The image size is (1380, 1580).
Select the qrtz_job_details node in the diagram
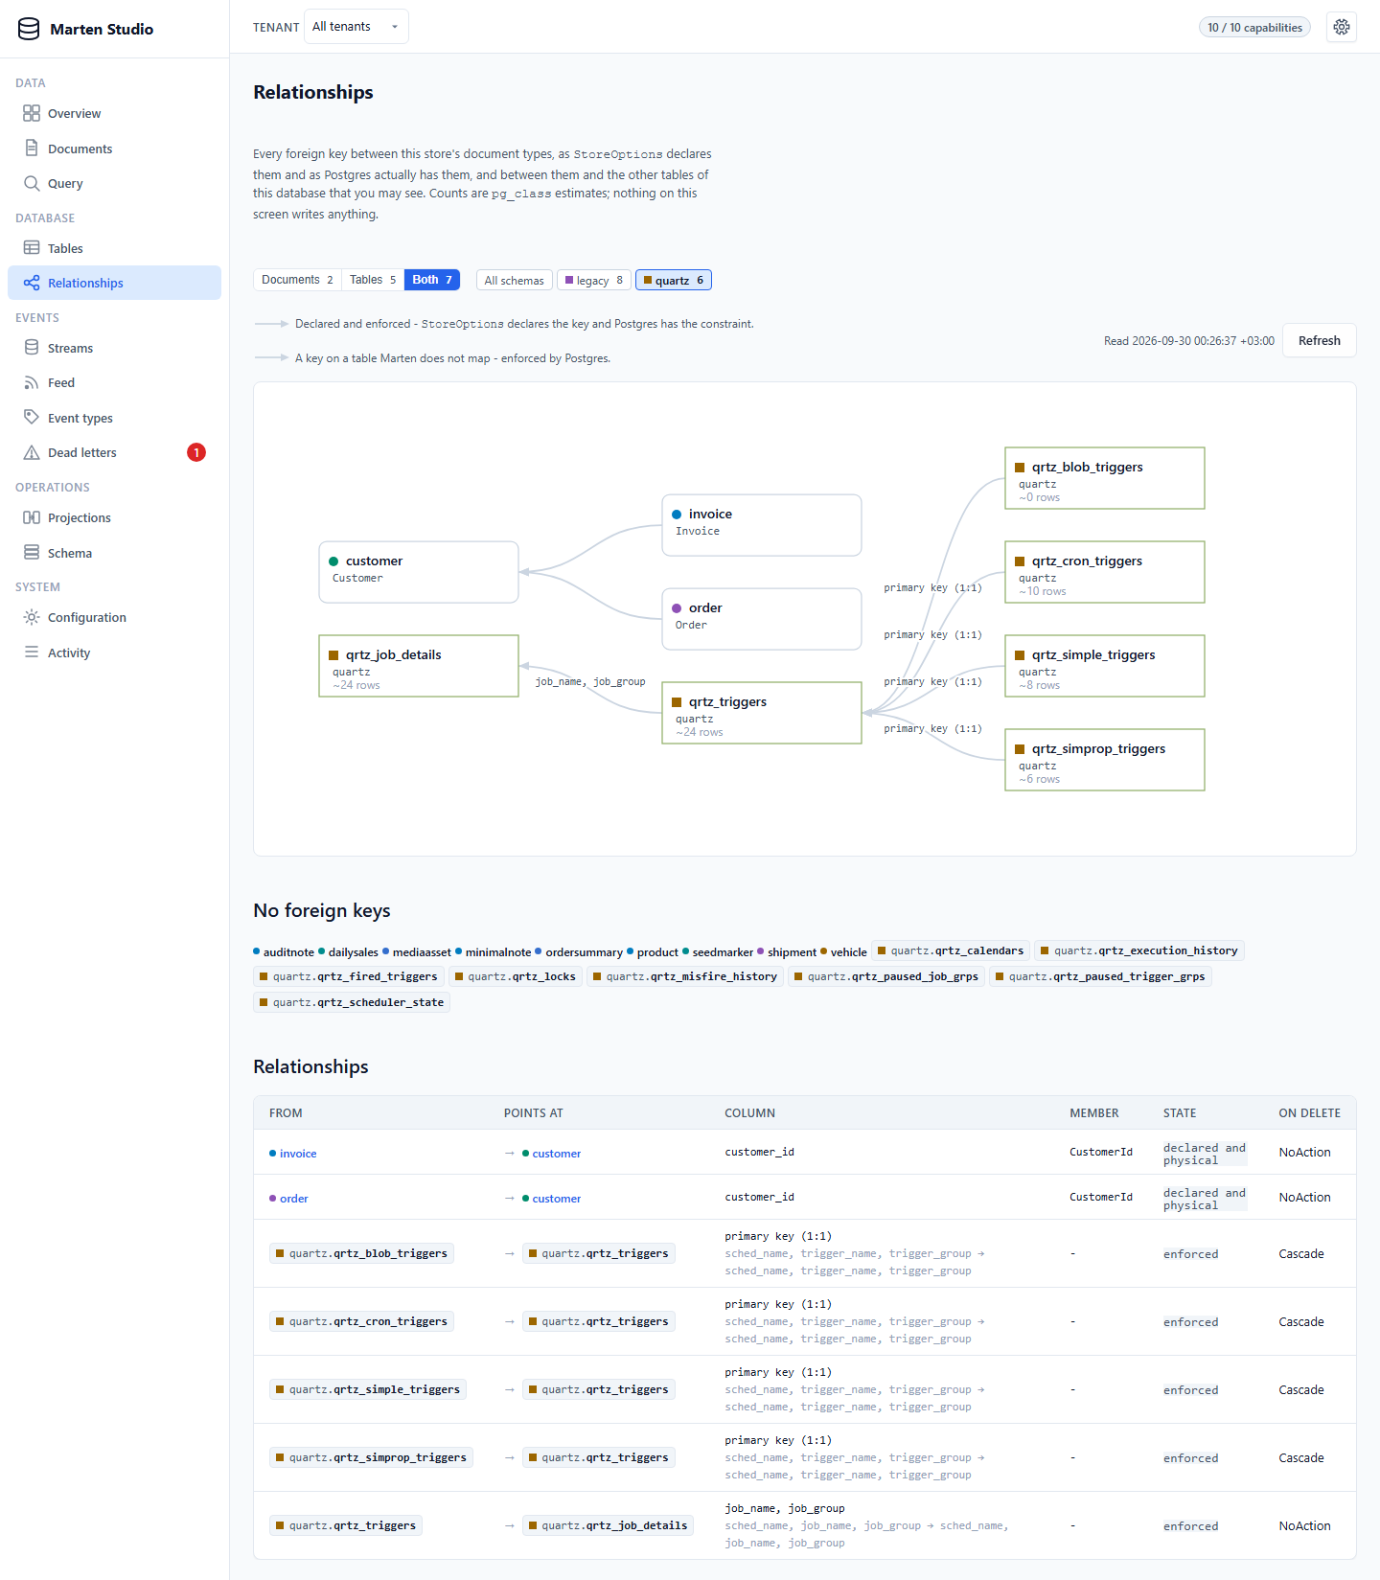point(419,666)
